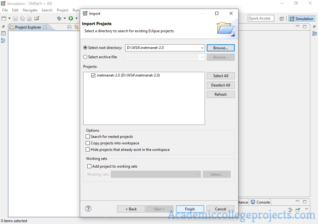This screenshot has width=318, height=224.
Task: Click the Save All toolbar icon
Action: 22,18
